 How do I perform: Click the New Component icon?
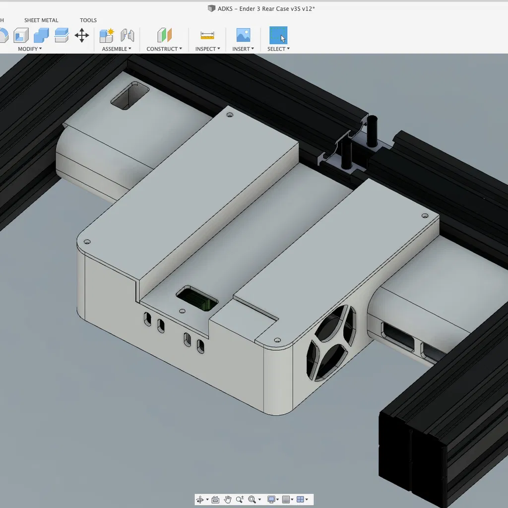point(107,35)
